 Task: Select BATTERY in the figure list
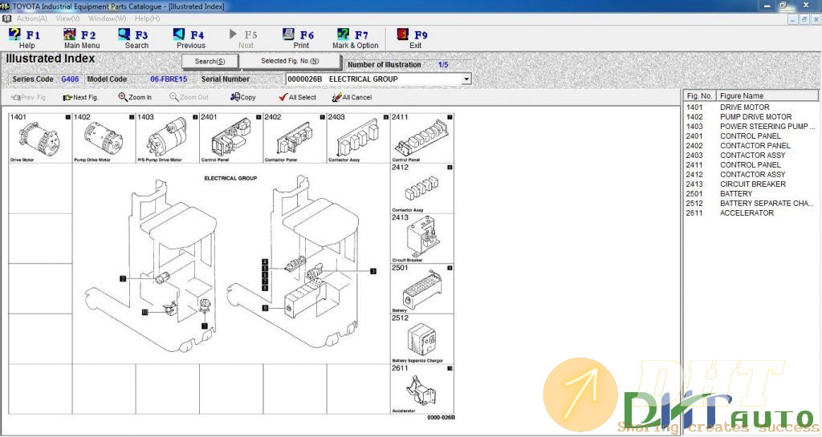pyautogui.click(x=736, y=194)
